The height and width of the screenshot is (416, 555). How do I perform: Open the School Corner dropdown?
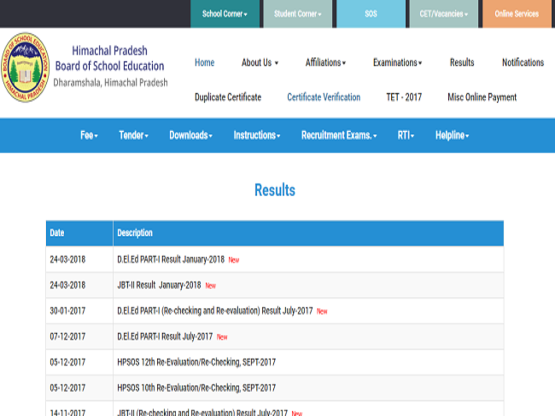pos(225,14)
